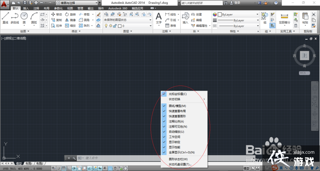Insert a 表格 table

click(x=171, y=26)
